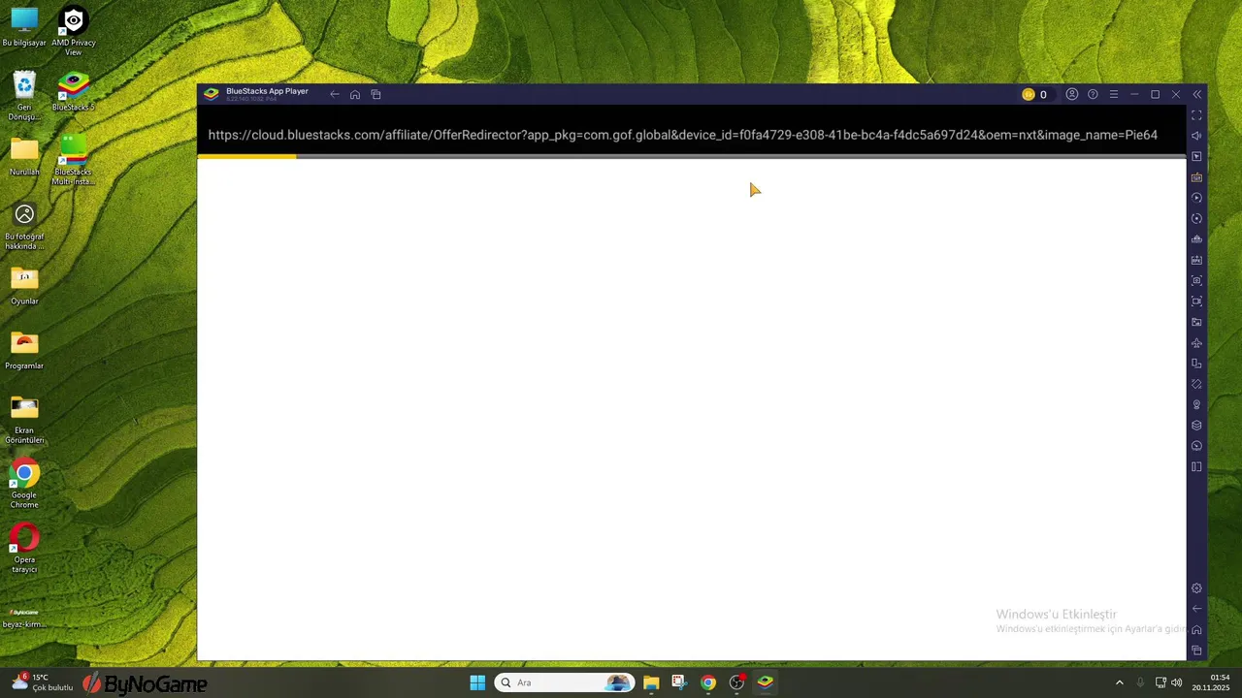
Task: Open AMD Privacy View desktop shortcut
Action: (74, 32)
